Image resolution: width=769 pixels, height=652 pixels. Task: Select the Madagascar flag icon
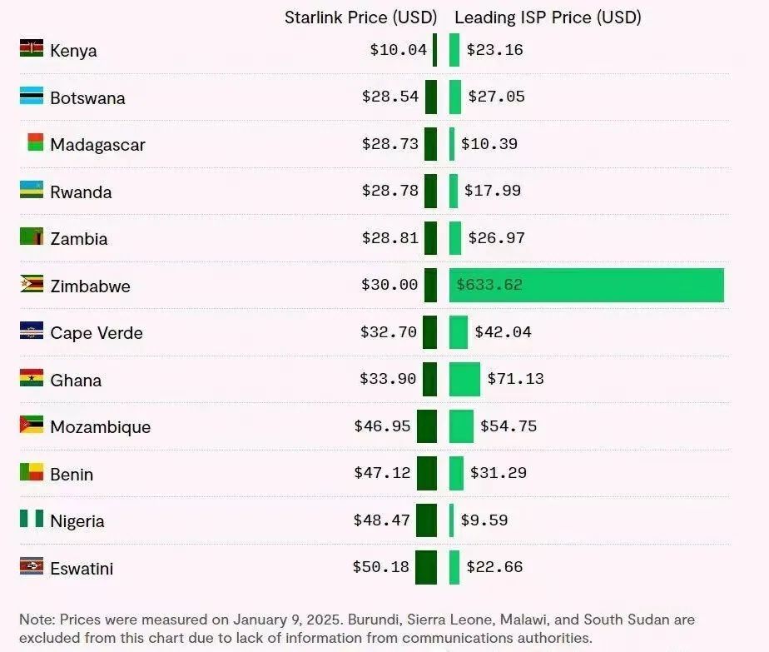[x=35, y=142]
